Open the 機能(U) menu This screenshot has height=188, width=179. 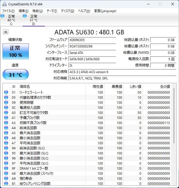(x=38, y=11)
